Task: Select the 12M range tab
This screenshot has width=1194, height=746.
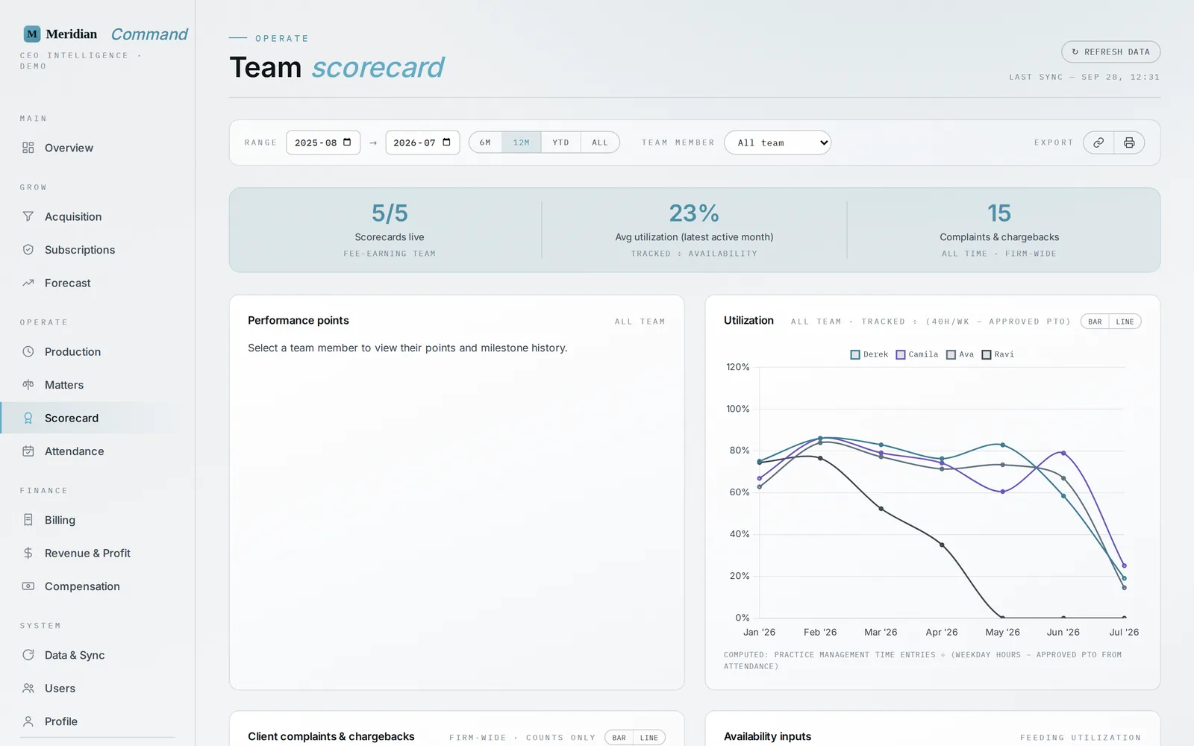Action: pyautogui.click(x=521, y=142)
